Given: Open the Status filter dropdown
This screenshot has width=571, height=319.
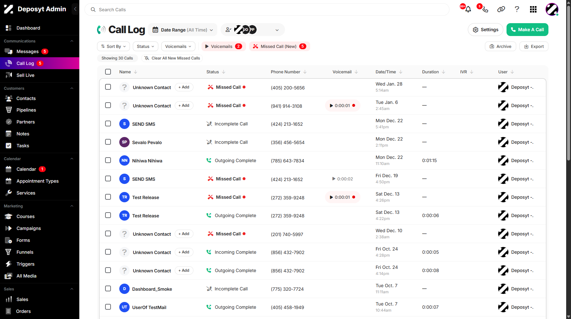Looking at the screenshot, I should 145,46.
